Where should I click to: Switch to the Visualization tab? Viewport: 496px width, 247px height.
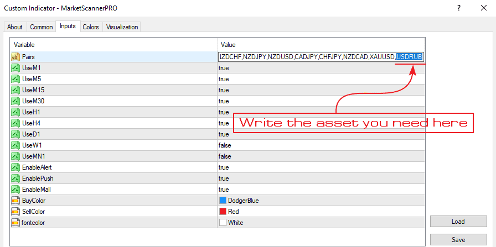(122, 27)
